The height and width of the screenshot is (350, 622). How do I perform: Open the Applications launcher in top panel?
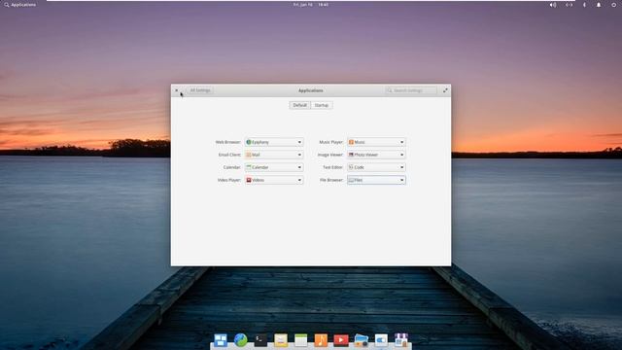click(19, 5)
